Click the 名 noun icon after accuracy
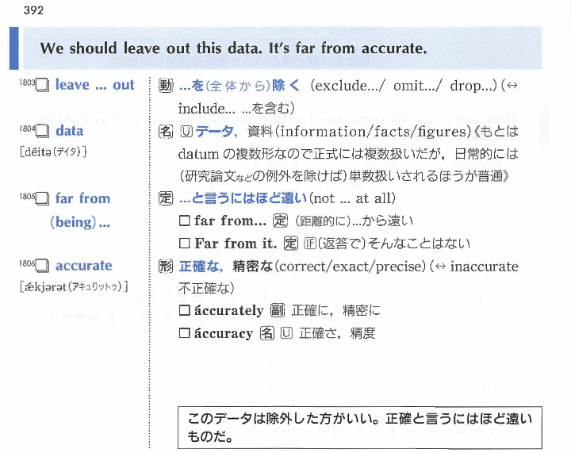571x453 pixels. click(267, 334)
